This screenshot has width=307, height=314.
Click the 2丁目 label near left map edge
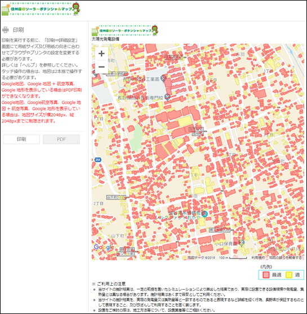98,204
